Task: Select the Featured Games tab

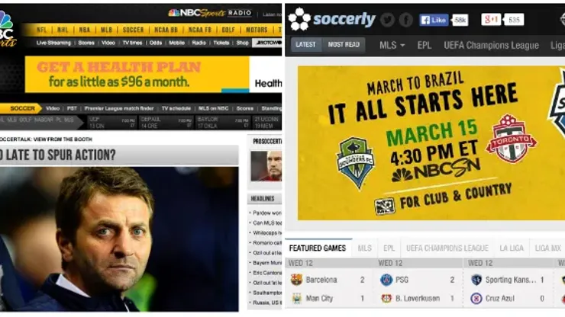Action: 318,248
